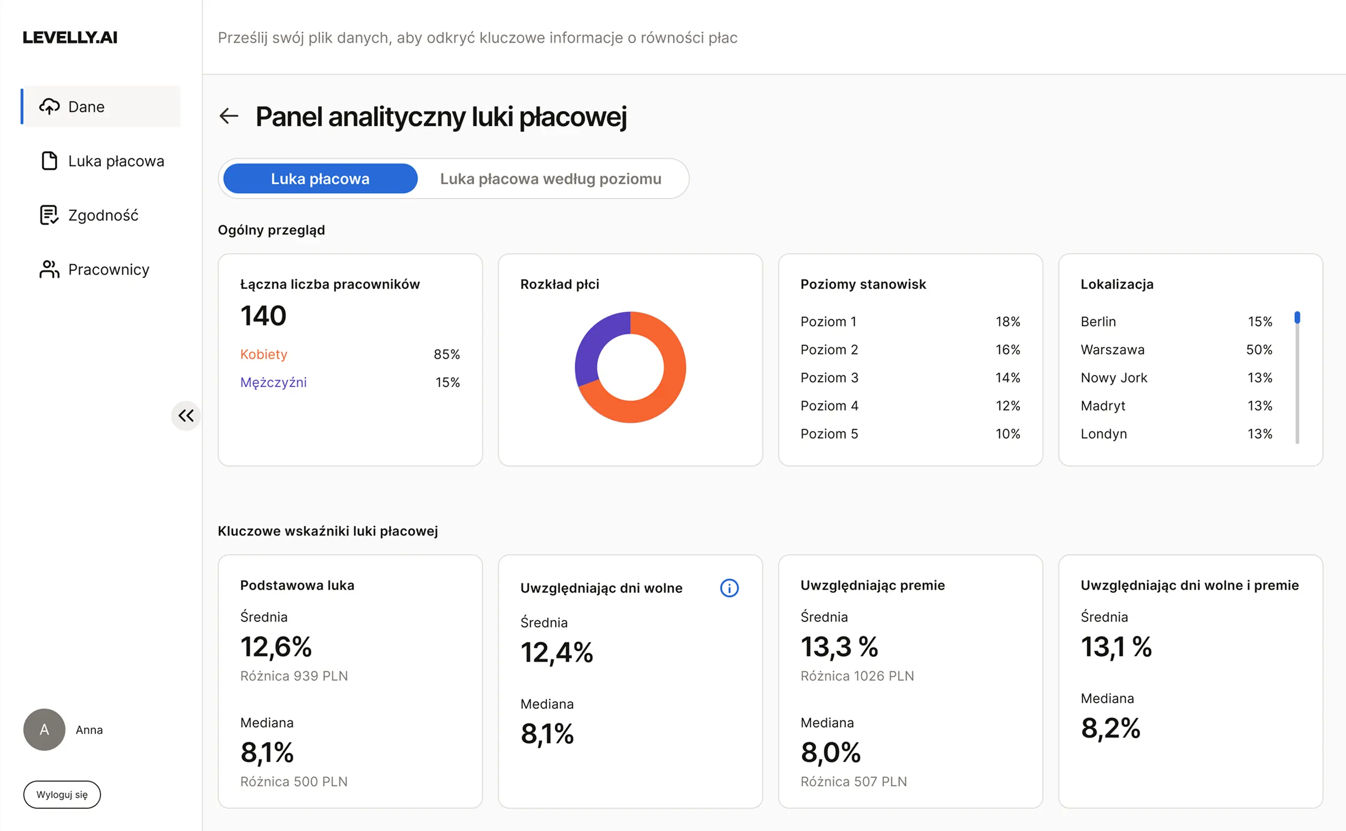Click the Wyloguj się button

click(x=62, y=794)
